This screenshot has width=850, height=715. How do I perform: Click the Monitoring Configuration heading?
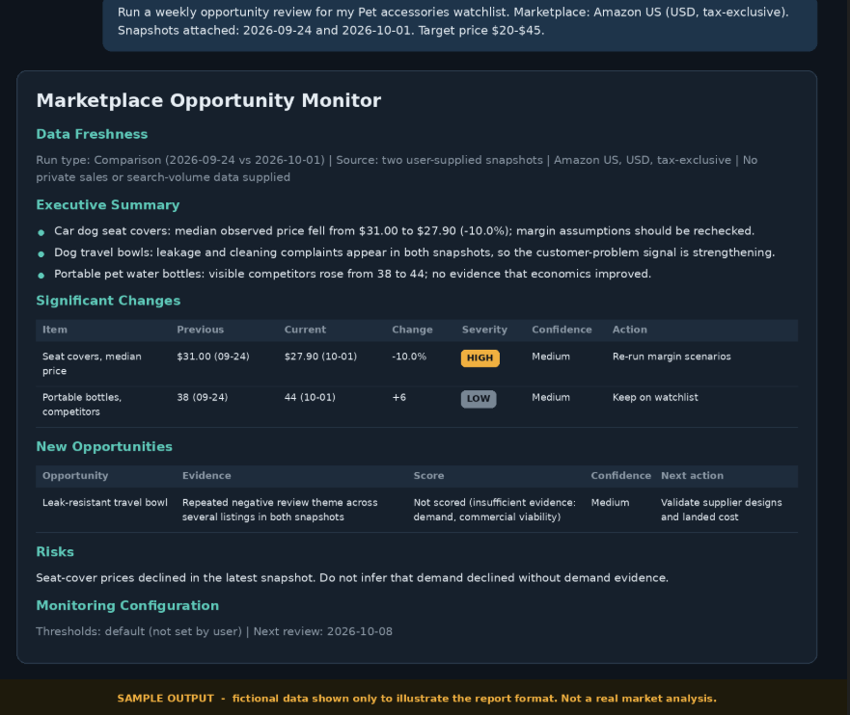pyautogui.click(x=127, y=606)
